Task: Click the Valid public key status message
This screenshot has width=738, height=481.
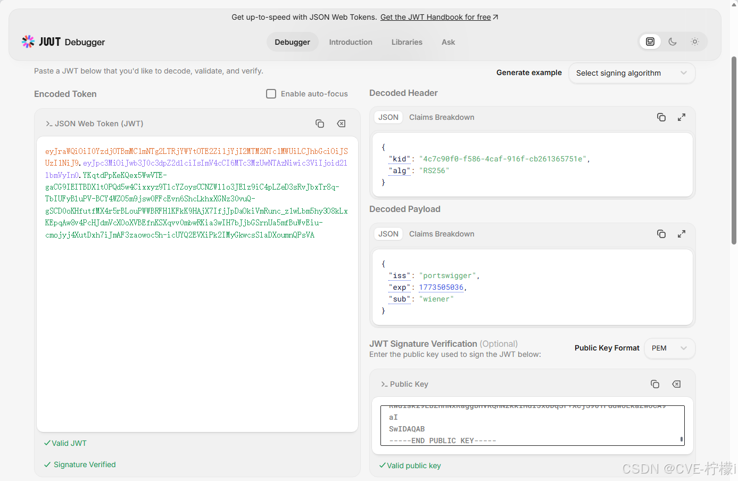Action: pyautogui.click(x=410, y=466)
